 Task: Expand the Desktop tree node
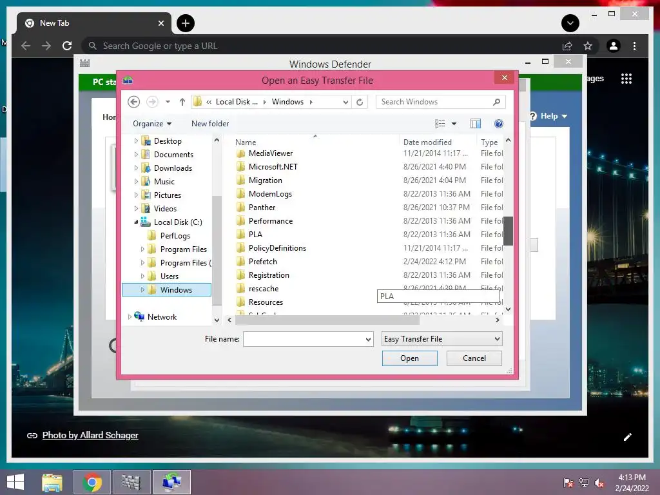136,141
